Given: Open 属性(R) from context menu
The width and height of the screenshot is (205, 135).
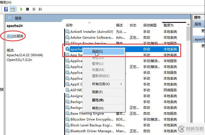Looking at the screenshot, I should pyautogui.click(x=104, y=100).
